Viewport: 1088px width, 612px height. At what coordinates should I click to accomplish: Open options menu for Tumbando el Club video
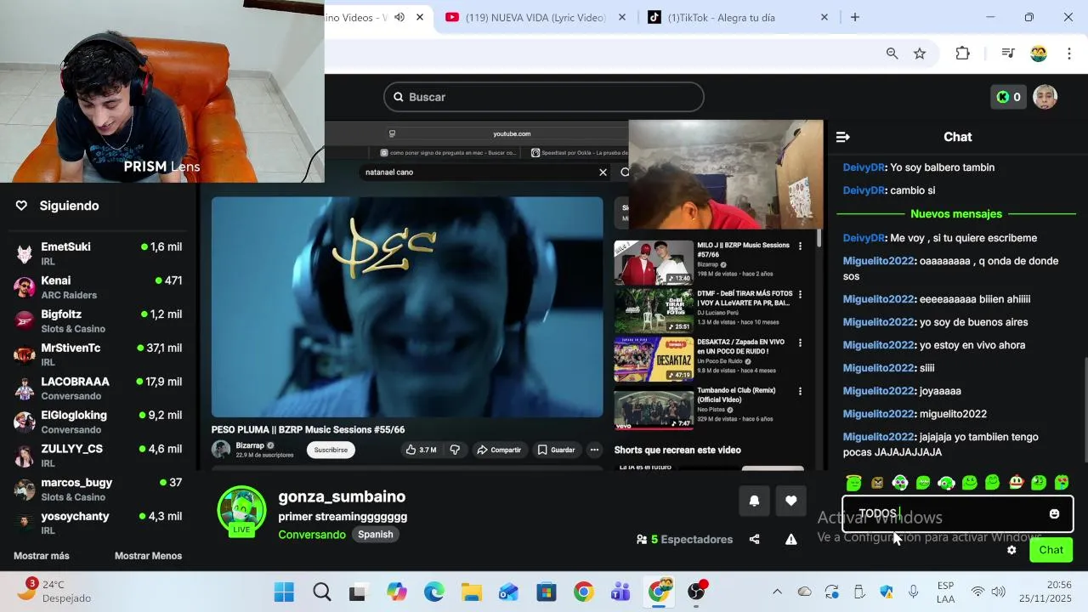(800, 392)
